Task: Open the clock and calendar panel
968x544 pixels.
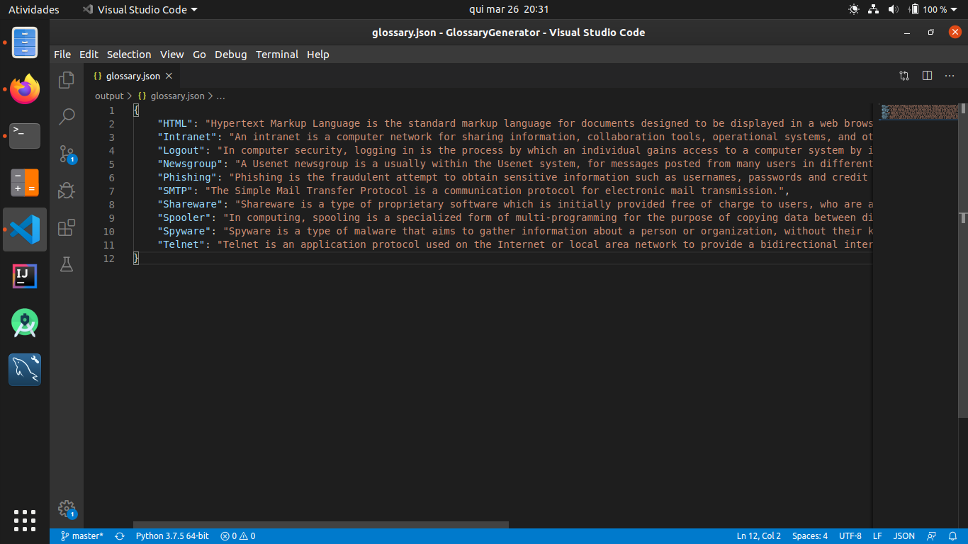Action: click(509, 9)
